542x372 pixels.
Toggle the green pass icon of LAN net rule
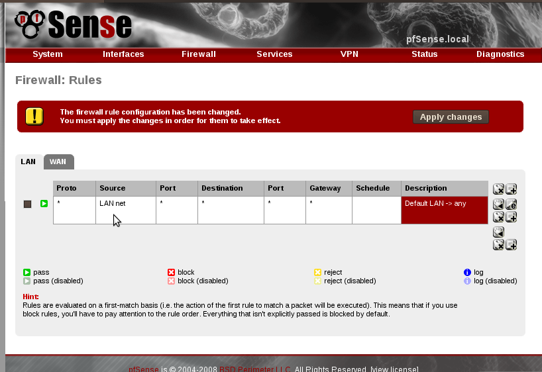[x=44, y=203]
